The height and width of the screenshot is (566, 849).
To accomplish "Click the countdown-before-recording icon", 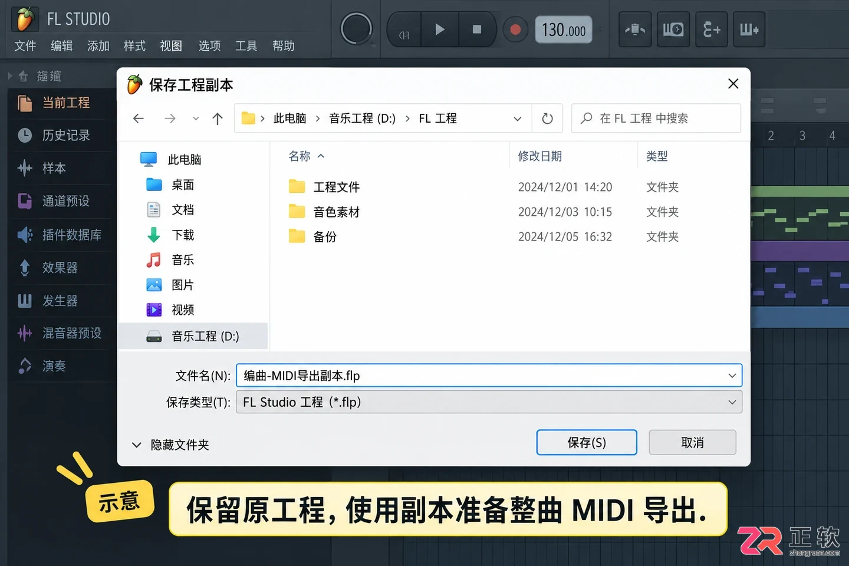I will [673, 29].
